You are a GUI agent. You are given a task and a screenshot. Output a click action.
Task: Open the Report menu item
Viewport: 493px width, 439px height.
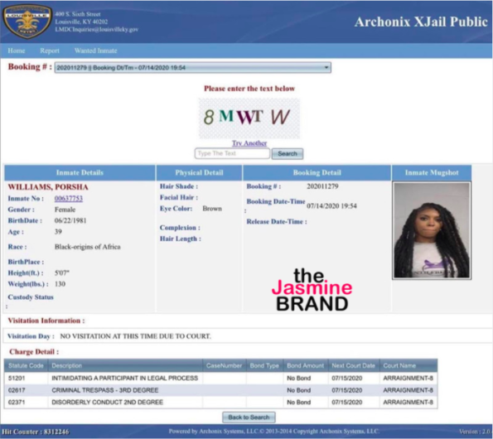[50, 51]
